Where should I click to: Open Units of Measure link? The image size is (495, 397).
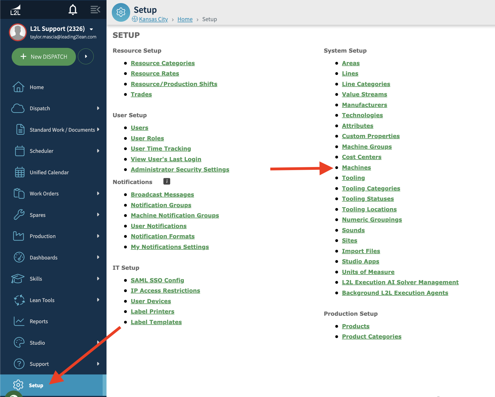(368, 272)
